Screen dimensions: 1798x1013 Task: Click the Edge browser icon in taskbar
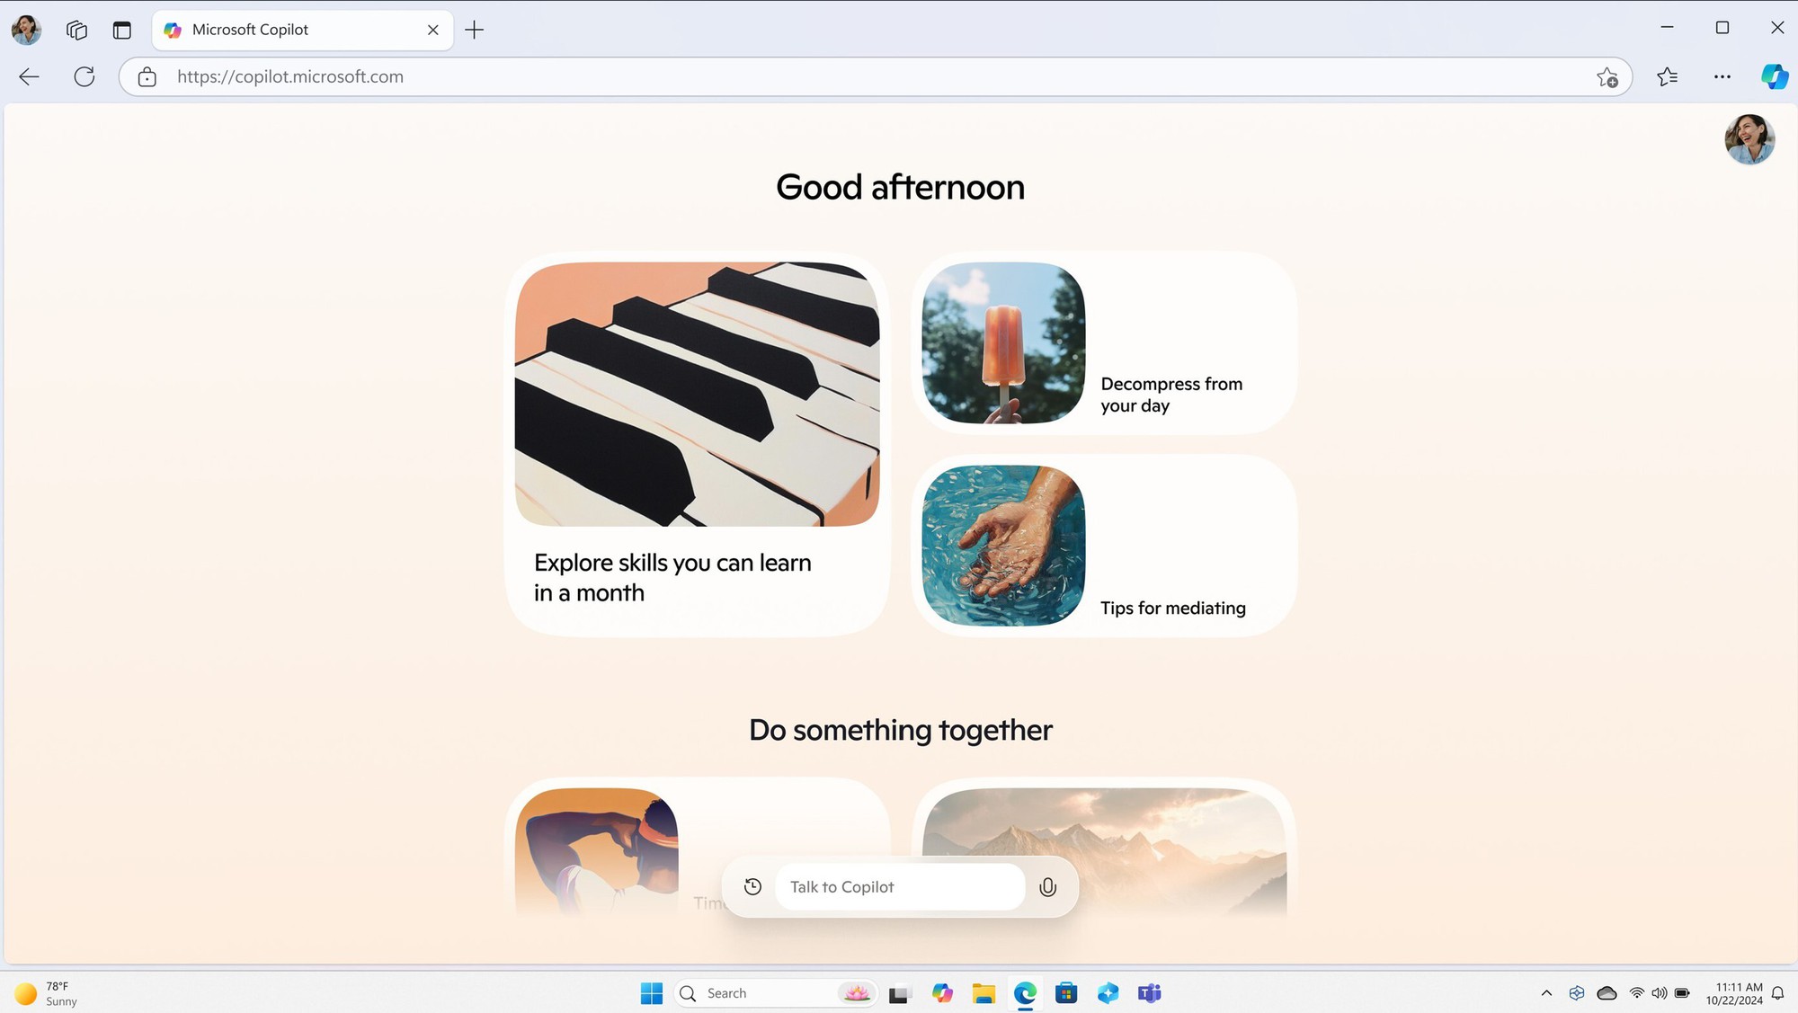tap(1024, 993)
